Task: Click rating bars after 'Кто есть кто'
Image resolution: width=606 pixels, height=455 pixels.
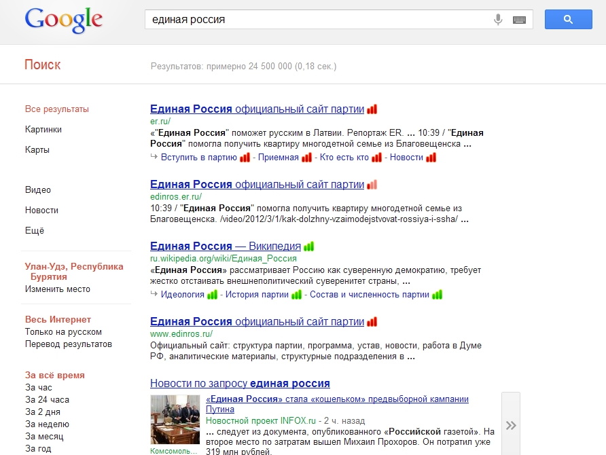Action: coord(376,158)
